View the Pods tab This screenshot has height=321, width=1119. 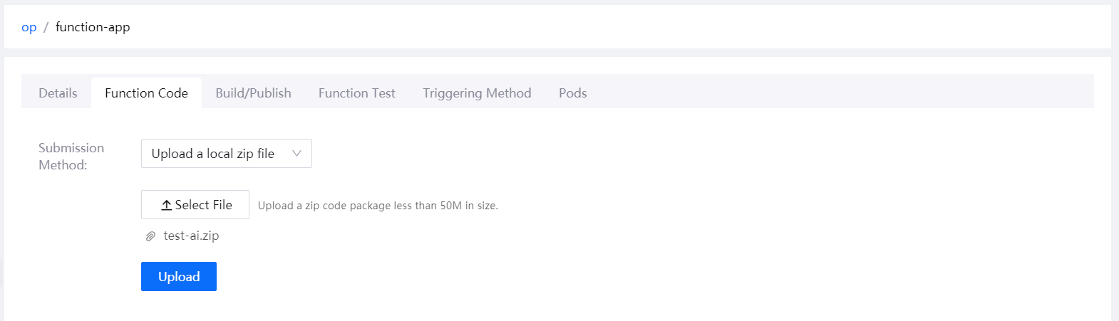click(x=572, y=93)
